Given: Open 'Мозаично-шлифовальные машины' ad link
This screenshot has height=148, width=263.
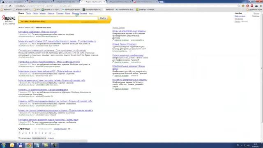Looking at the screenshot, I should click(130, 80).
